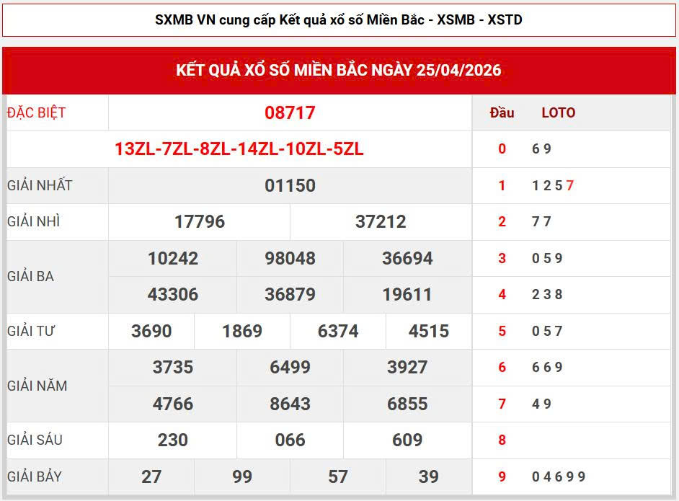This screenshot has width=679, height=501.
Task: Click fifth prize number 6499
Action: point(290,368)
